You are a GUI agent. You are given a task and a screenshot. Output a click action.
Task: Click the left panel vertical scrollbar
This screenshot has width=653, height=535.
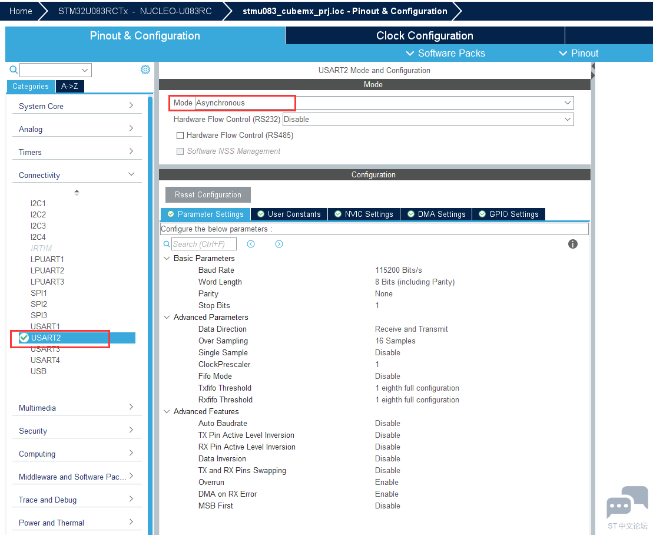[150, 315]
